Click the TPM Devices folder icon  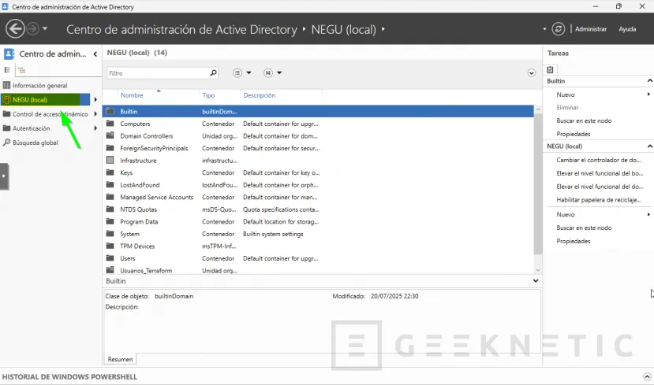(110, 246)
